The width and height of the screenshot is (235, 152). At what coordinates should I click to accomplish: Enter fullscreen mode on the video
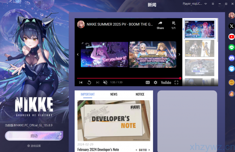pyautogui.click(x=176, y=83)
